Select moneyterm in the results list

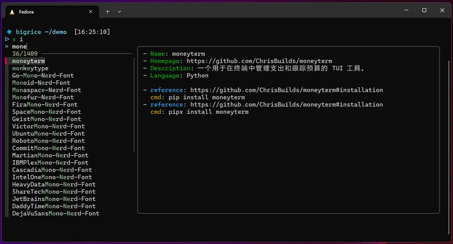[28, 61]
